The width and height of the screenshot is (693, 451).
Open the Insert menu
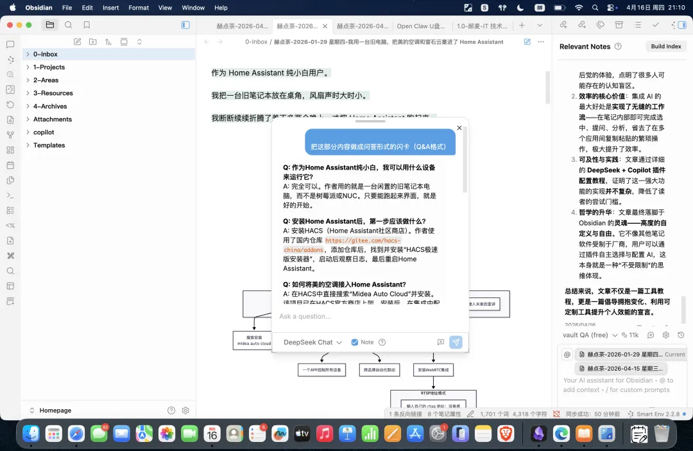tap(110, 8)
